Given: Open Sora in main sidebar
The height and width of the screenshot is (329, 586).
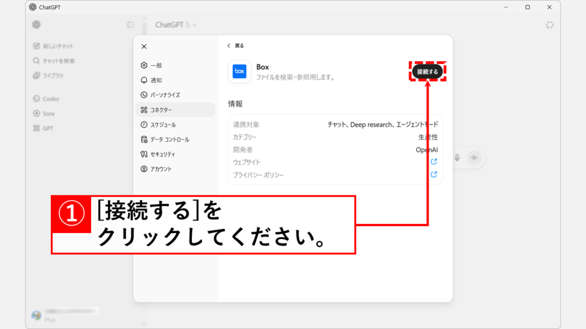Looking at the screenshot, I should tap(43, 114).
